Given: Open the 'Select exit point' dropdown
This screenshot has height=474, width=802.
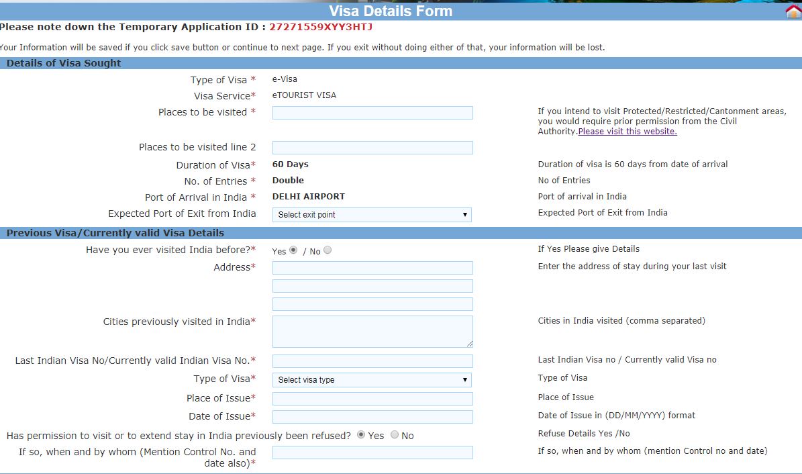Looking at the screenshot, I should pyautogui.click(x=372, y=214).
